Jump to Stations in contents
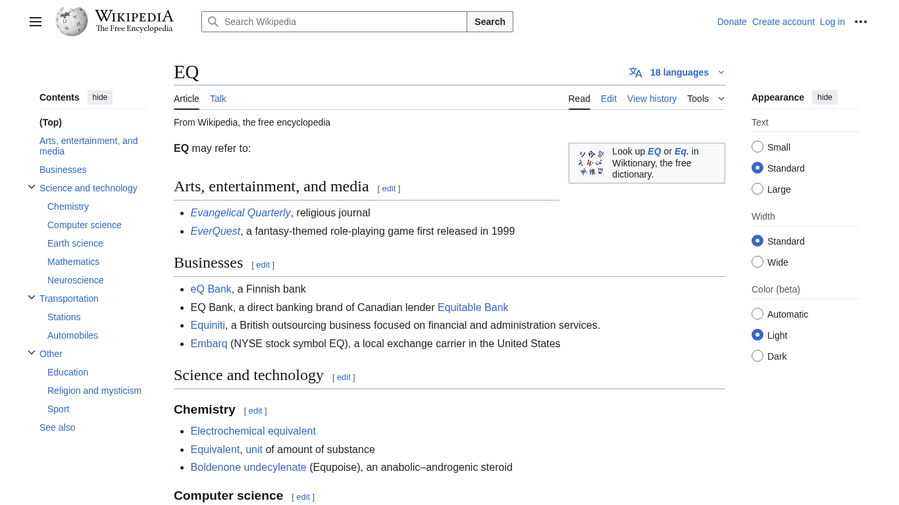 tap(64, 317)
